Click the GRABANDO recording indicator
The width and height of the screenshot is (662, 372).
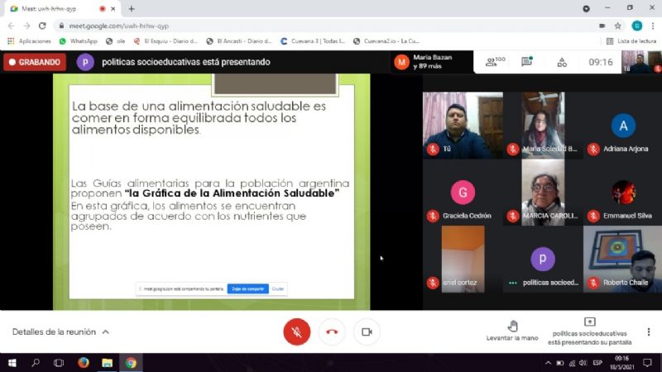point(35,62)
